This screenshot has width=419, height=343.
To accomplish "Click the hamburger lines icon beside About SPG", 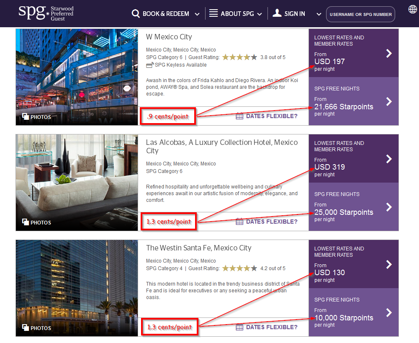I will pyautogui.click(x=213, y=13).
